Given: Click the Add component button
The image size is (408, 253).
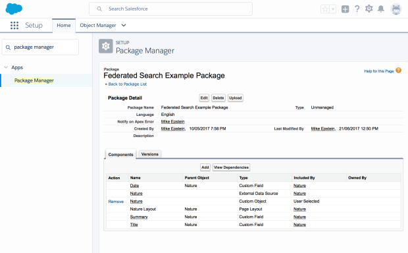Looking at the screenshot, I should click(x=205, y=167).
